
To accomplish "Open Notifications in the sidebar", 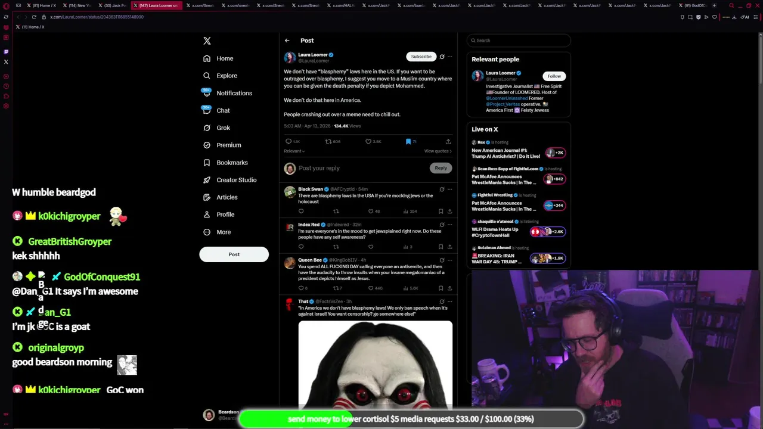I will 227,93.
